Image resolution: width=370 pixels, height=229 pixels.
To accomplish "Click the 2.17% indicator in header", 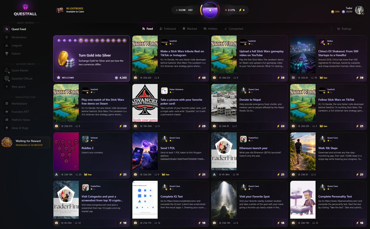I will (x=230, y=10).
